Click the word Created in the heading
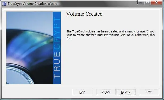This screenshot has height=100, width=164. pyautogui.click(x=94, y=14)
